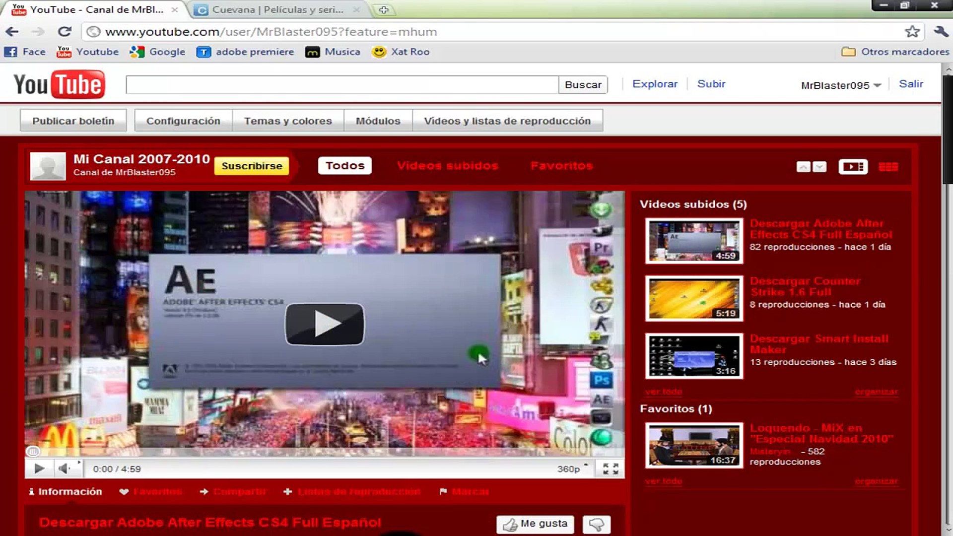The height and width of the screenshot is (536, 953).
Task: Open Loquendo MiX Especial Navidad title link
Action: tap(821, 433)
